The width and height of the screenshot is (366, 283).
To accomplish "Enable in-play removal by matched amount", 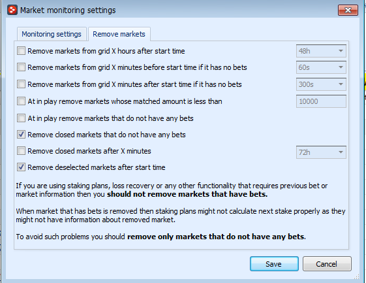I will (x=22, y=101).
